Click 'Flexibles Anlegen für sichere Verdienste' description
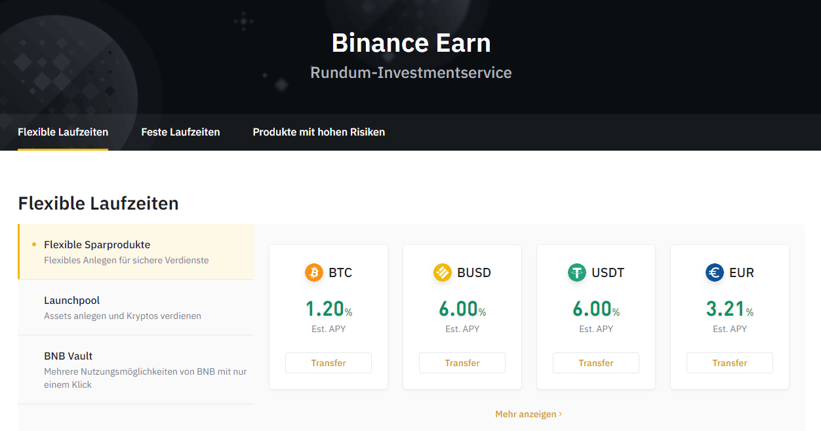 [x=127, y=260]
